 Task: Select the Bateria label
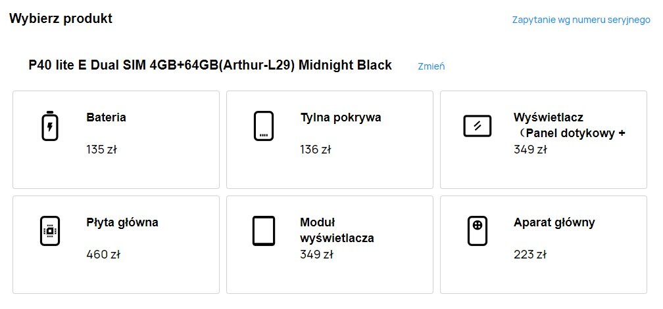(106, 118)
